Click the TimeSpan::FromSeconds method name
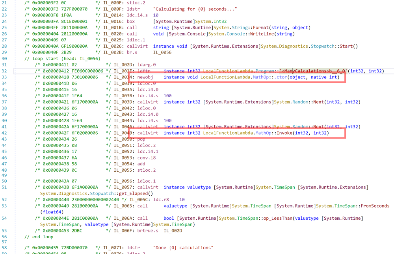394x254 pixels. (x=375, y=206)
